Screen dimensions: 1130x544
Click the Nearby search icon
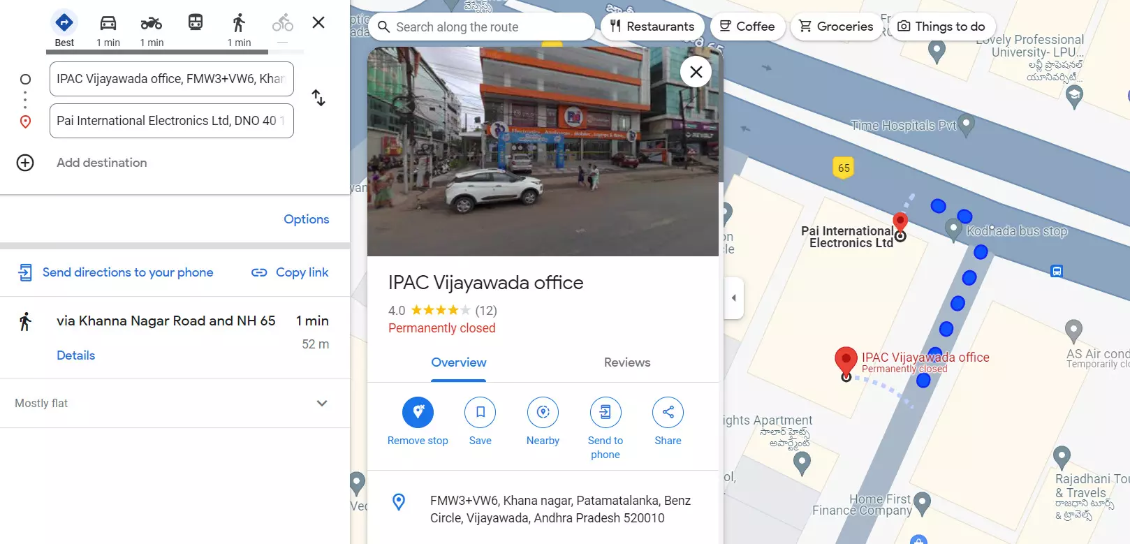tap(543, 412)
